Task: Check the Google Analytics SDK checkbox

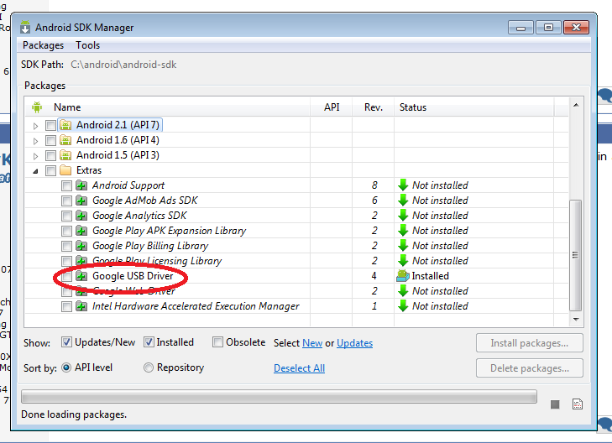Action: [x=66, y=216]
